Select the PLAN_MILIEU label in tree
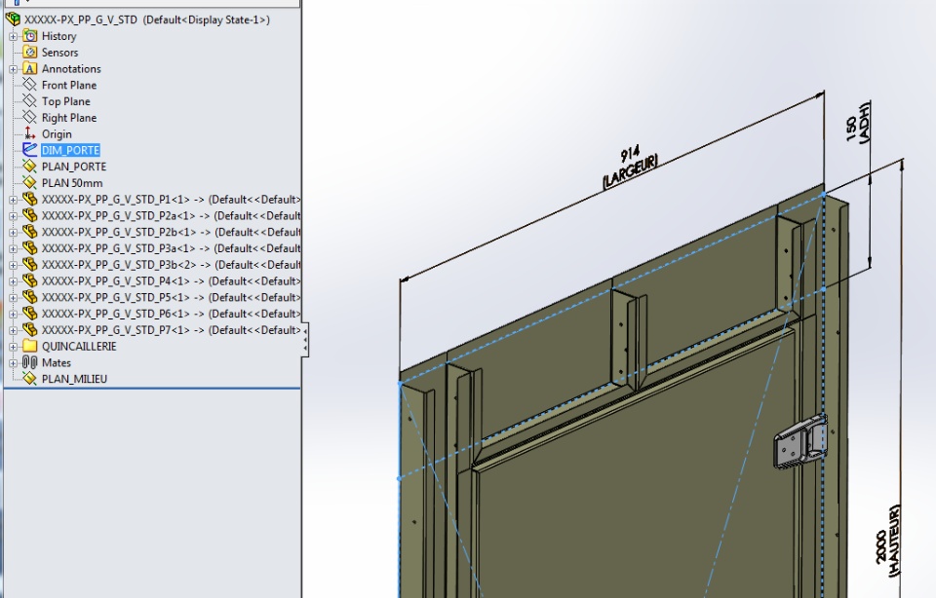The height and width of the screenshot is (598, 936). (x=75, y=379)
